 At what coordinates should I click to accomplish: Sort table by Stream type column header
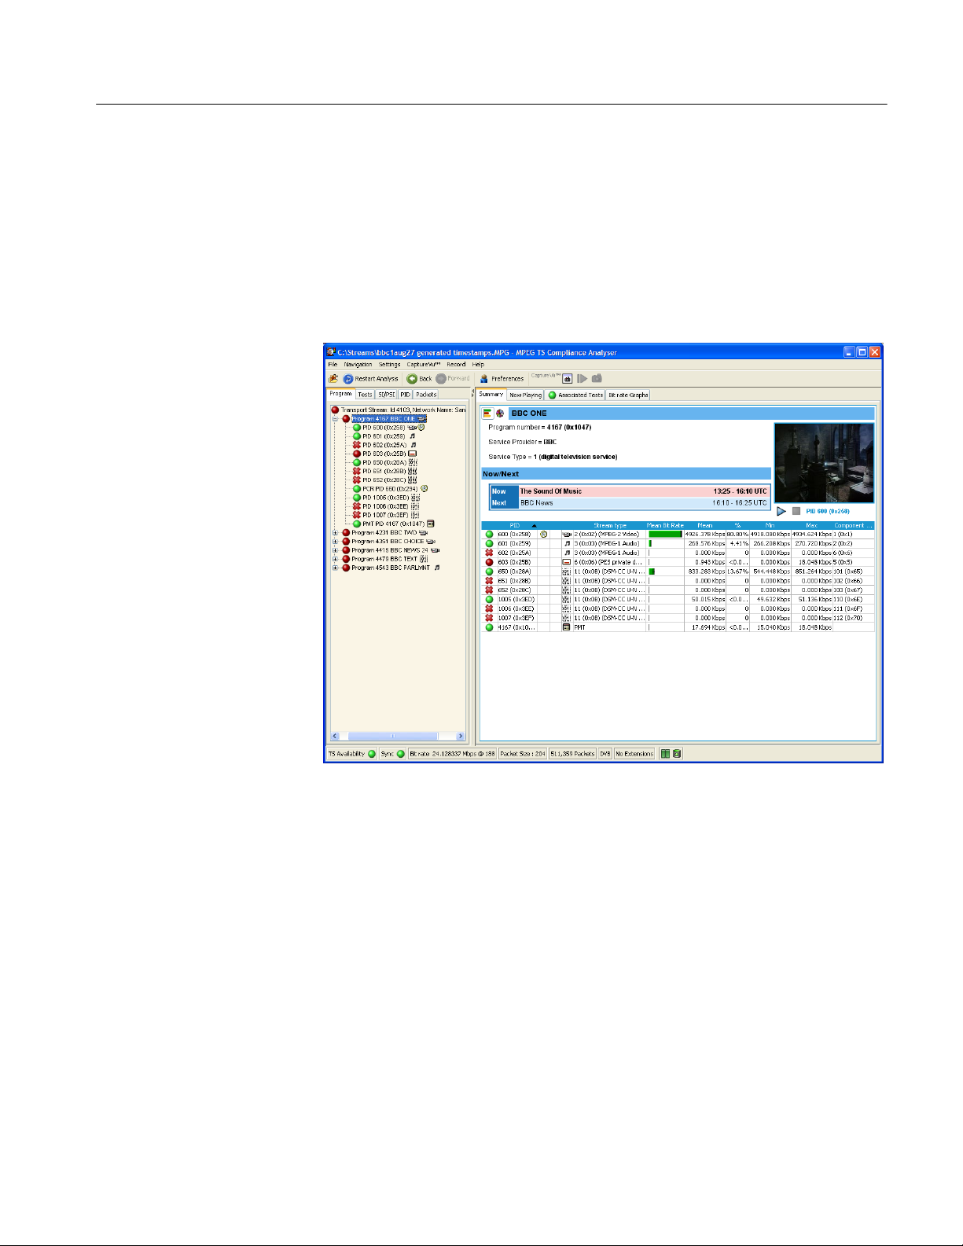click(609, 525)
